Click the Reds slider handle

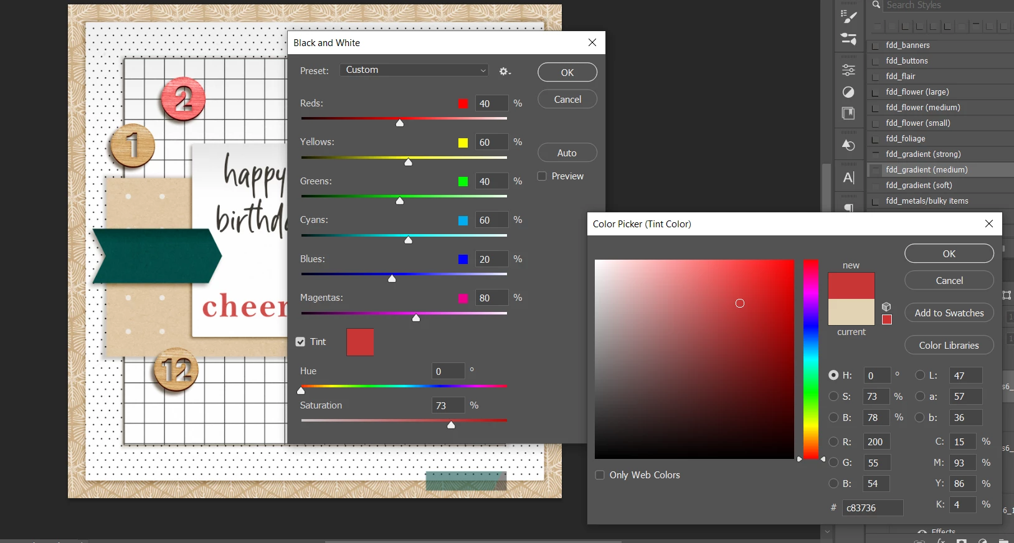pos(400,123)
